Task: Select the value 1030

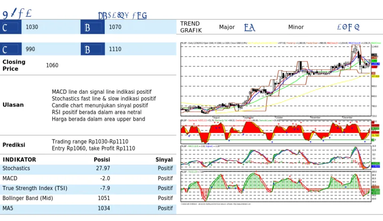Action: [32, 27]
